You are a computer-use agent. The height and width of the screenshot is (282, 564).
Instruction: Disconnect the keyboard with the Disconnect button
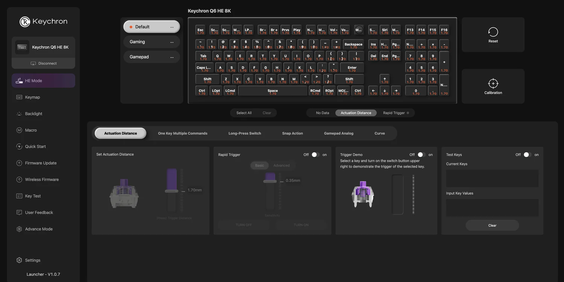[44, 64]
